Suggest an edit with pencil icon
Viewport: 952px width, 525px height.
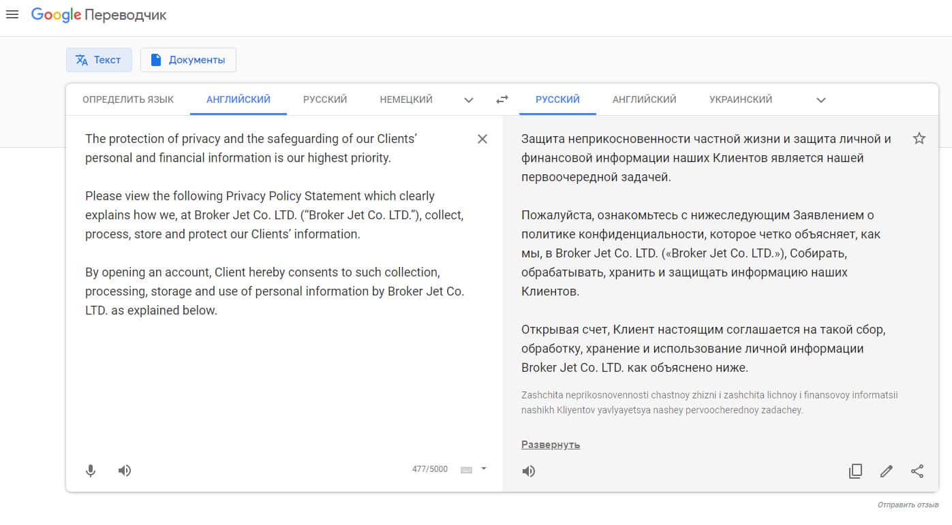pos(887,471)
